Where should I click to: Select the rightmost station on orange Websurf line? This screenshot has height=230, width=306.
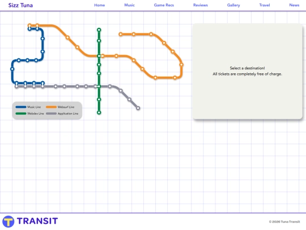181,65
